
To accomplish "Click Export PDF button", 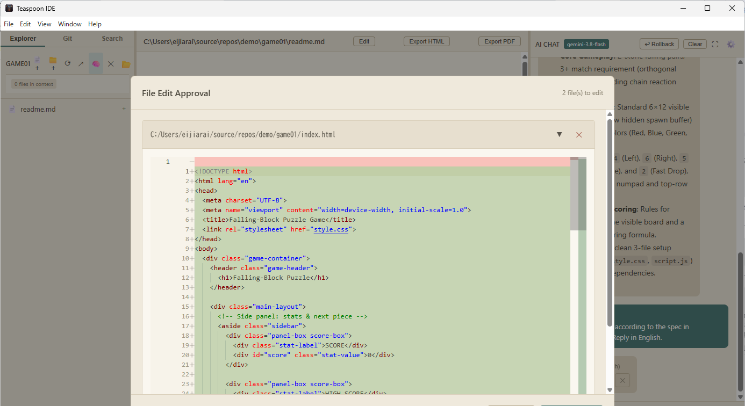I will [x=499, y=41].
